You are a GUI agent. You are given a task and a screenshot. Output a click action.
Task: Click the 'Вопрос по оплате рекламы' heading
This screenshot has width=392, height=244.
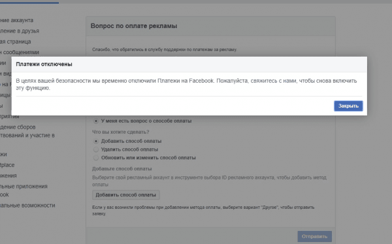[134, 26]
